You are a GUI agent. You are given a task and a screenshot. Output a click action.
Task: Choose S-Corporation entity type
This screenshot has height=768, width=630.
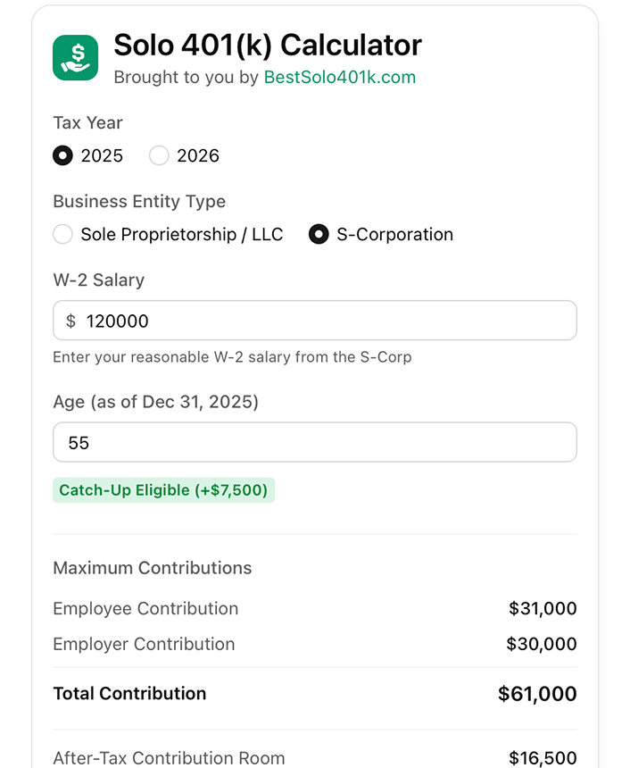[319, 234]
